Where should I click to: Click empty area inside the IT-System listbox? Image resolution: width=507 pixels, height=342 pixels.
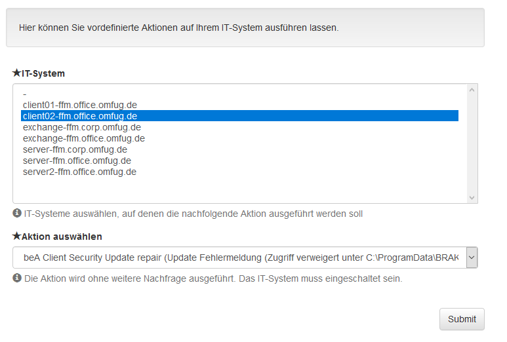[239, 189]
